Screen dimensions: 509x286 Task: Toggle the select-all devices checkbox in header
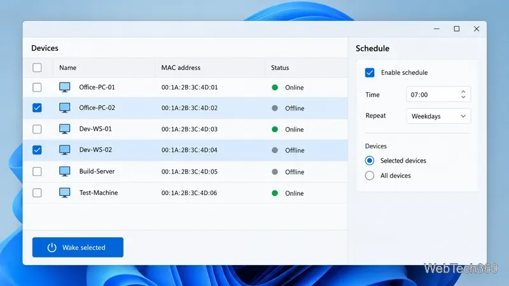37,67
